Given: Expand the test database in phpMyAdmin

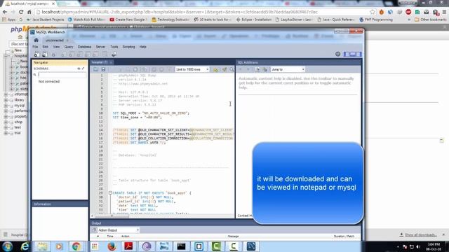Looking at the screenshot, I should click(x=6, y=127).
